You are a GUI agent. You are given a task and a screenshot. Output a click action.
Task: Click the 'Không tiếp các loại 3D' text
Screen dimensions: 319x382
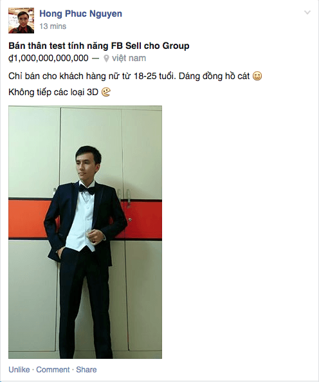click(x=53, y=92)
